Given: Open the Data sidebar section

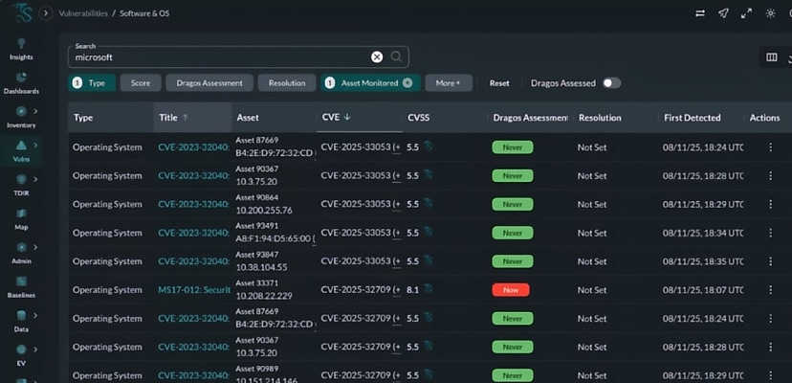Looking at the screenshot, I should [21, 322].
